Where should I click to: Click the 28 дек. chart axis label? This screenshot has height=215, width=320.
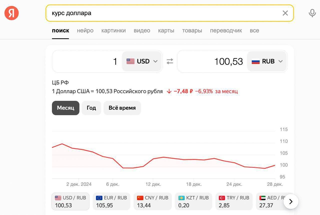click(275, 184)
